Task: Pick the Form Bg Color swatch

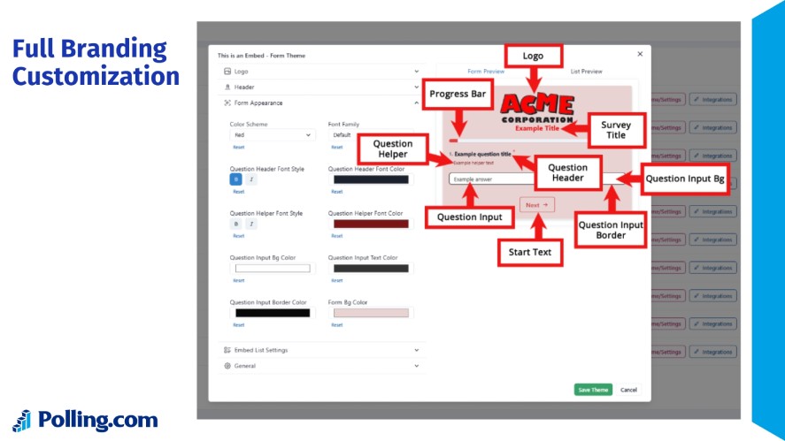Action: point(371,313)
